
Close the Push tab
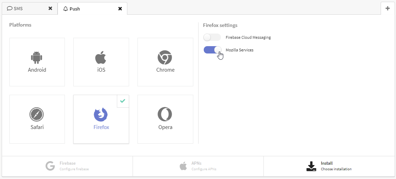[120, 9]
